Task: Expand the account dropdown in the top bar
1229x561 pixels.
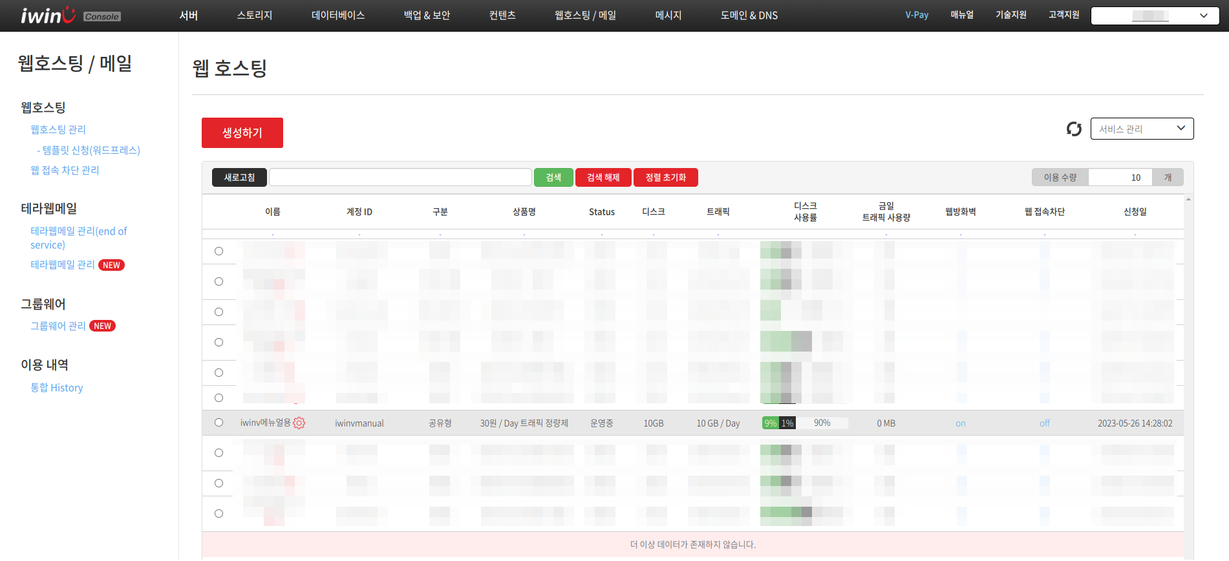Action: [x=1155, y=16]
